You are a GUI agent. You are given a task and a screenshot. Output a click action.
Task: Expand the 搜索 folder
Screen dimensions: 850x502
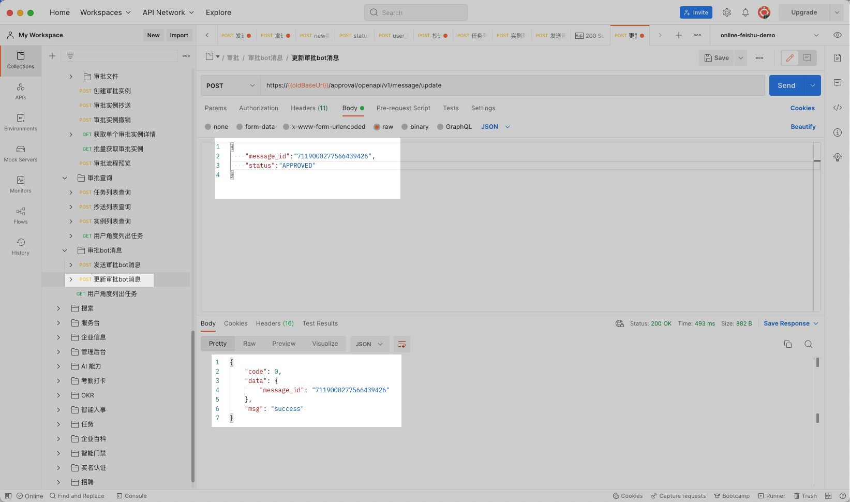click(58, 308)
